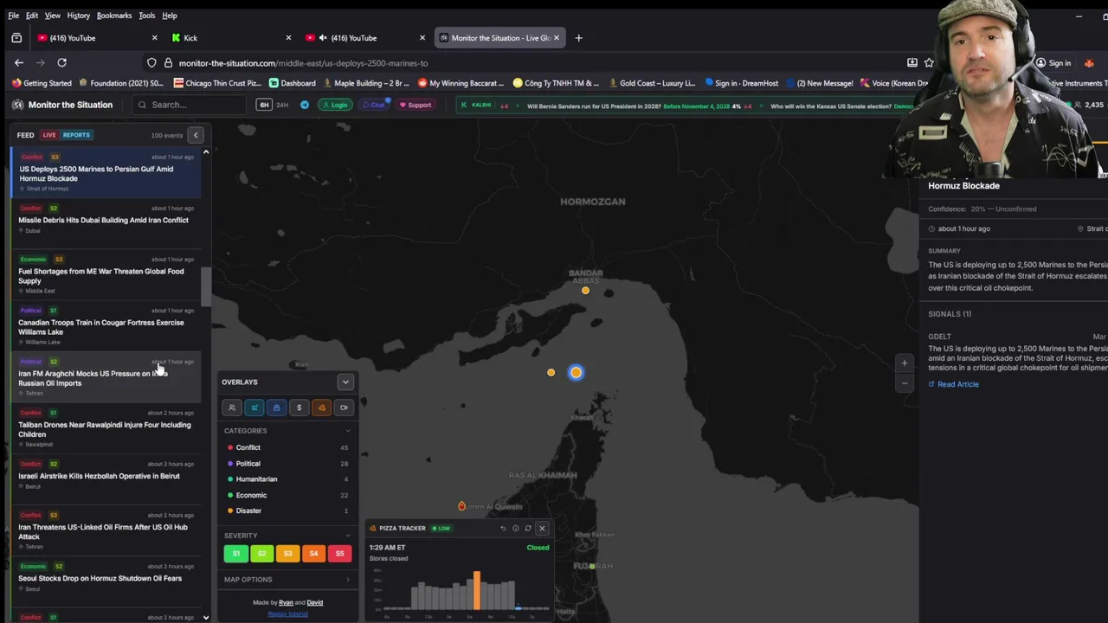Toggle the dollar markets overlay icon

point(299,408)
